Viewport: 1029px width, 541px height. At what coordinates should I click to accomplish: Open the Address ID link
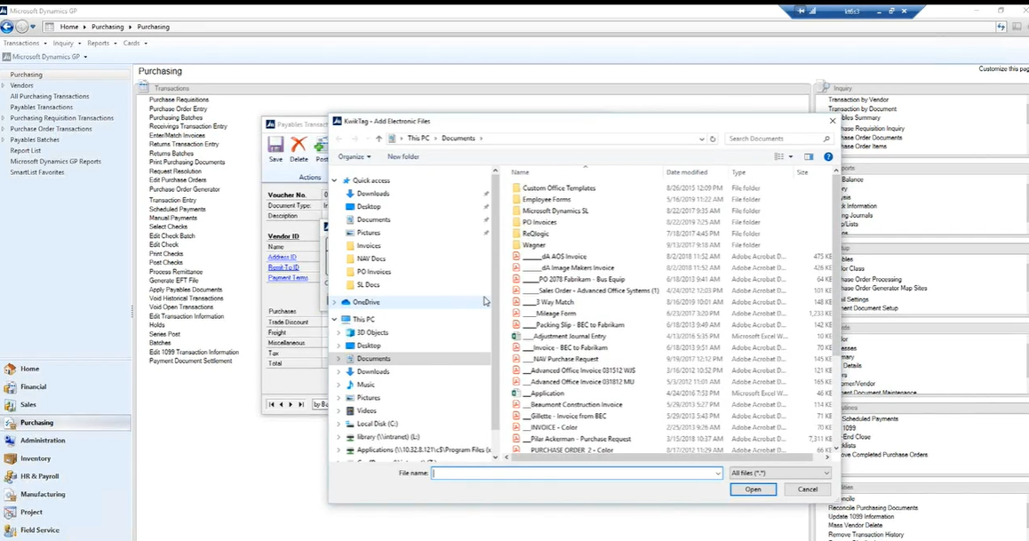(283, 257)
